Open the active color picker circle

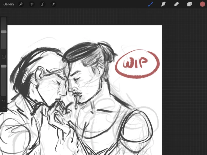tap(202, 4)
